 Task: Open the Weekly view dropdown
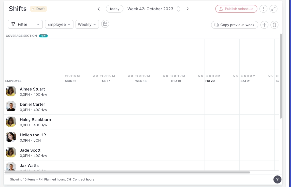pyautogui.click(x=87, y=24)
